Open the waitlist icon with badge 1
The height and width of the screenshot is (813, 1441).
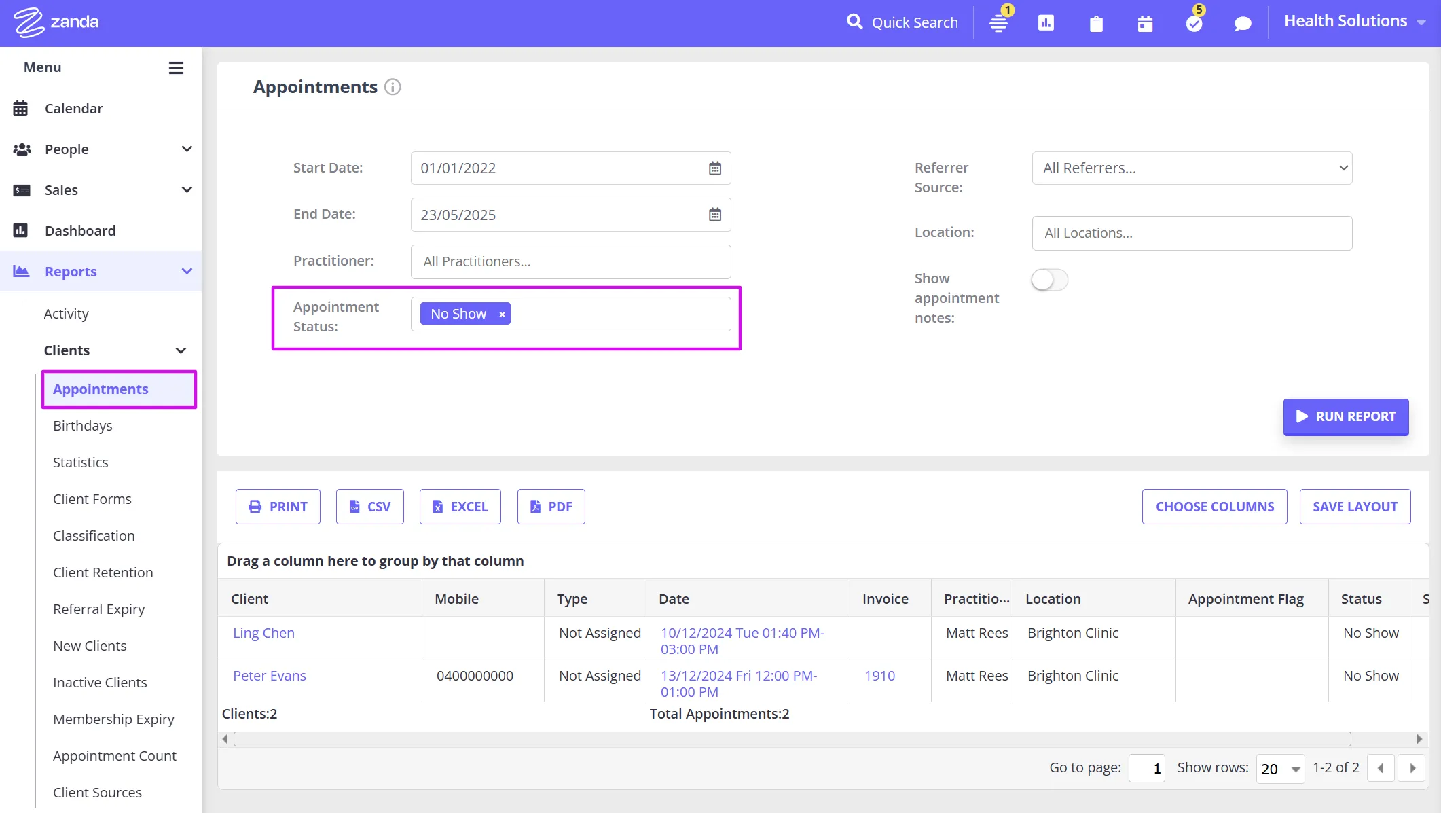(998, 23)
